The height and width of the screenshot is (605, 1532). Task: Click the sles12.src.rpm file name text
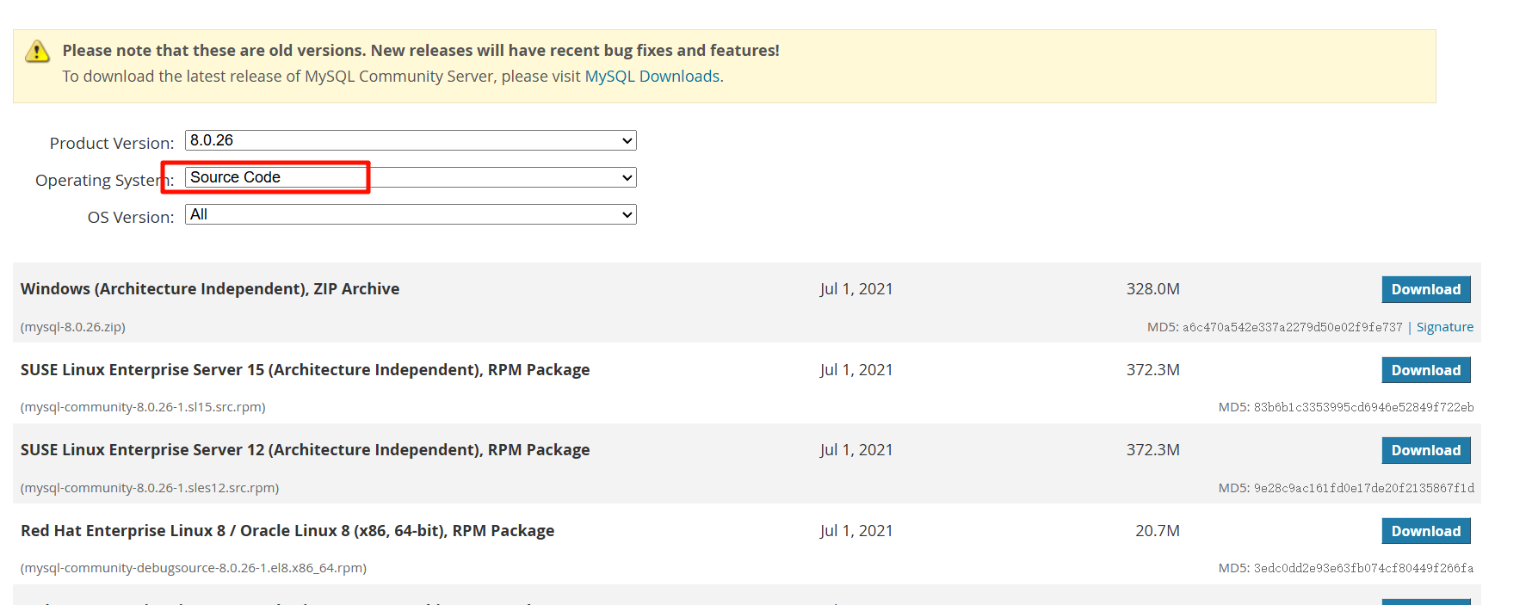click(x=150, y=488)
